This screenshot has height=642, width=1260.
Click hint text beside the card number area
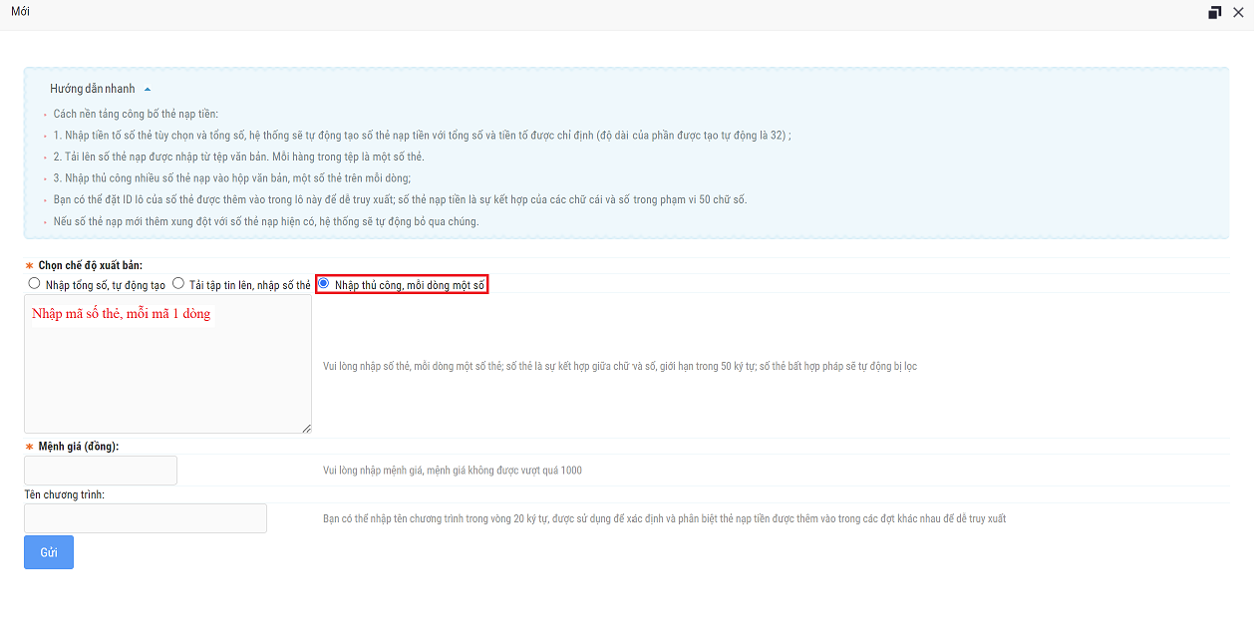point(619,367)
